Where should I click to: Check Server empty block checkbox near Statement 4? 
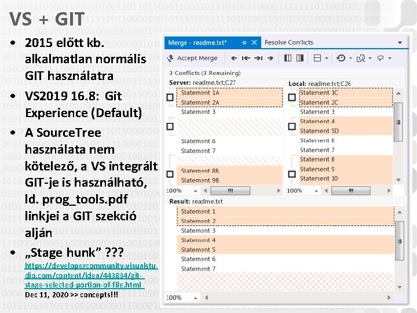pyautogui.click(x=170, y=126)
